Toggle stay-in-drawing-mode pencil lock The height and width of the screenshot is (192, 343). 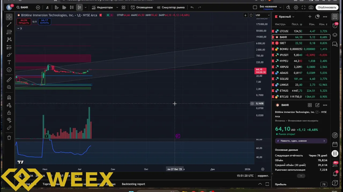[x=9, y=105]
